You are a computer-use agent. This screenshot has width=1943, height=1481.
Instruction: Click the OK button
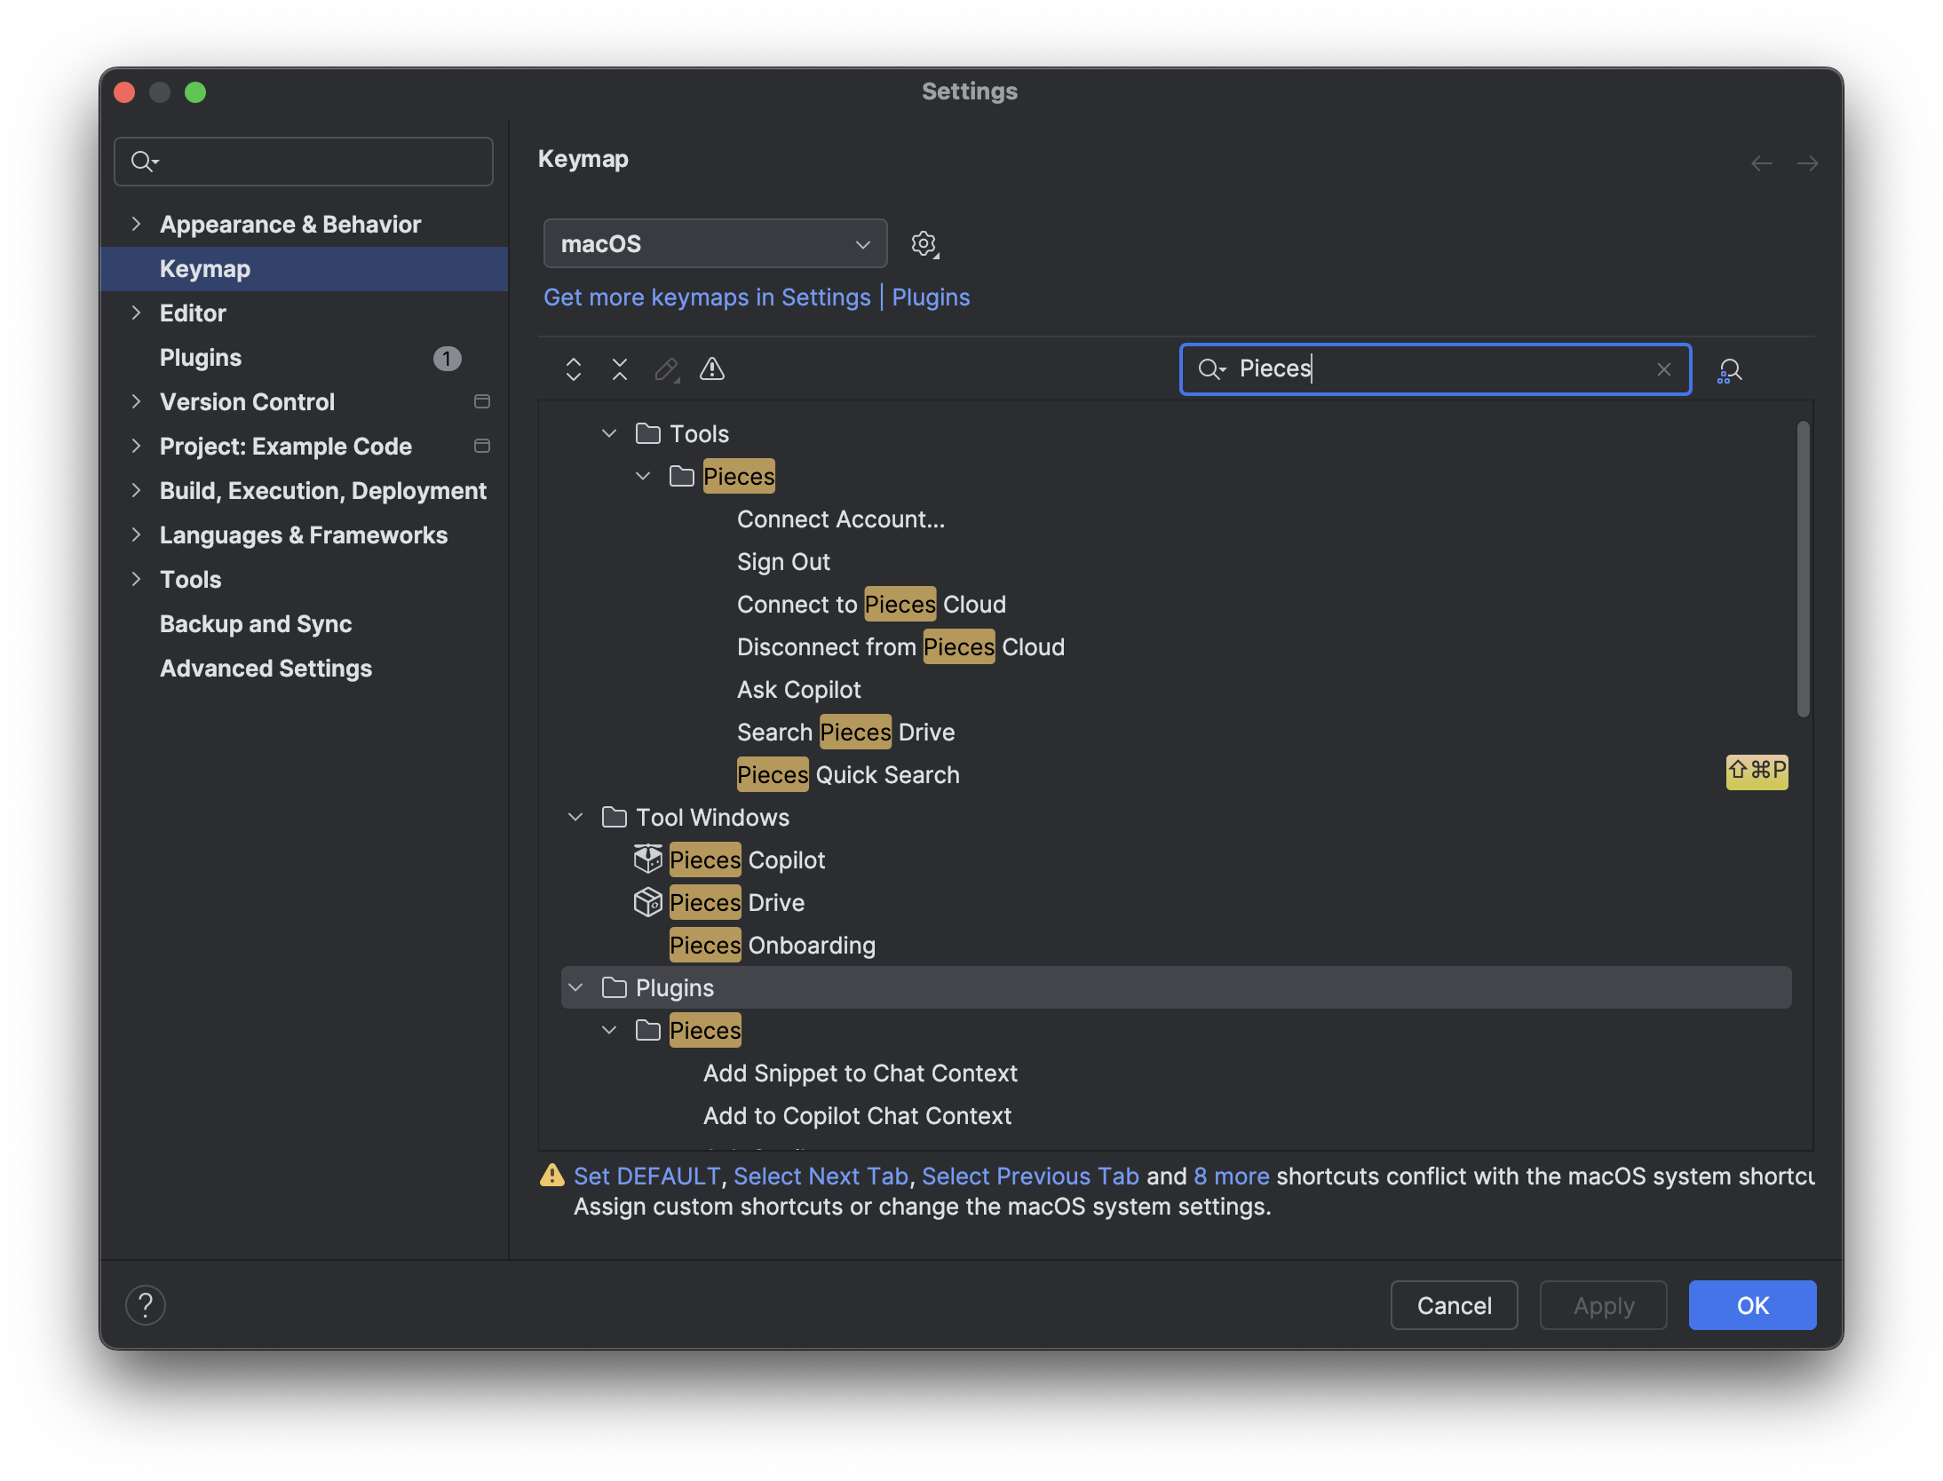1752,1305
